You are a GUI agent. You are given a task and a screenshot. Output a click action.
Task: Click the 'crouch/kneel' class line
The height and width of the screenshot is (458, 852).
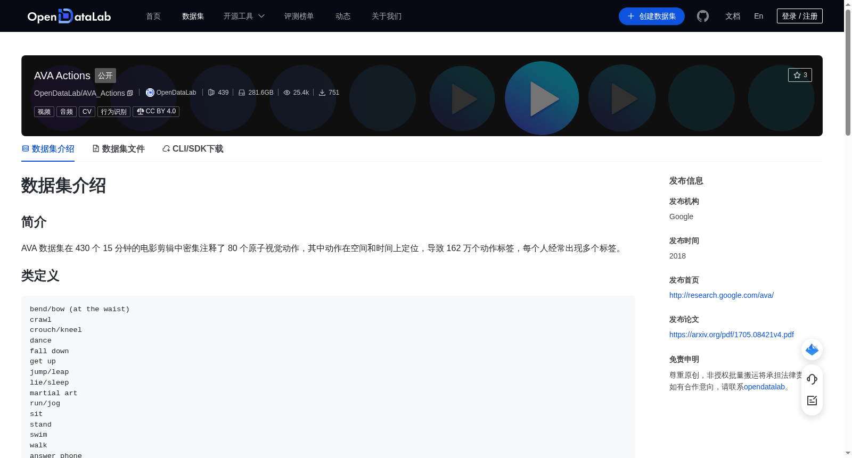(x=56, y=330)
